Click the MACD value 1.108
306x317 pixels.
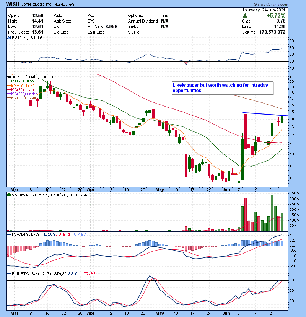49,235
